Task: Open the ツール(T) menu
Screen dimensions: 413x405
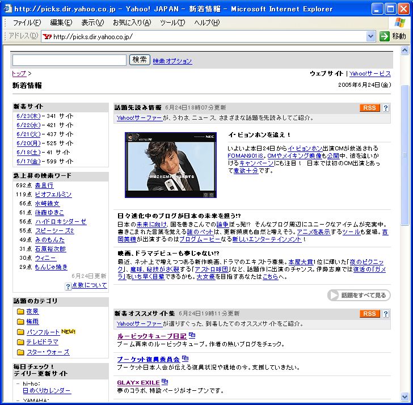Action: point(172,23)
